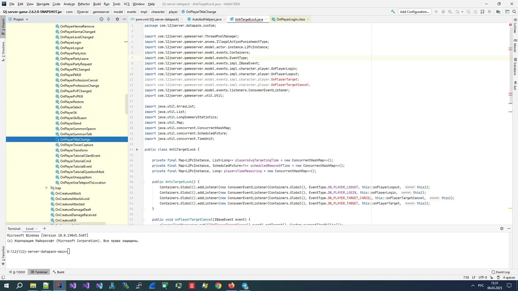Click the Settings gear icon in terminal
Image resolution: width=518 pixels, height=291 pixels.
point(502,228)
